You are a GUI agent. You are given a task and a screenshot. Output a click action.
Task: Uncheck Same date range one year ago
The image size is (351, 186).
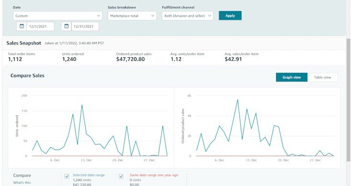pyautogui.click(x=121, y=176)
